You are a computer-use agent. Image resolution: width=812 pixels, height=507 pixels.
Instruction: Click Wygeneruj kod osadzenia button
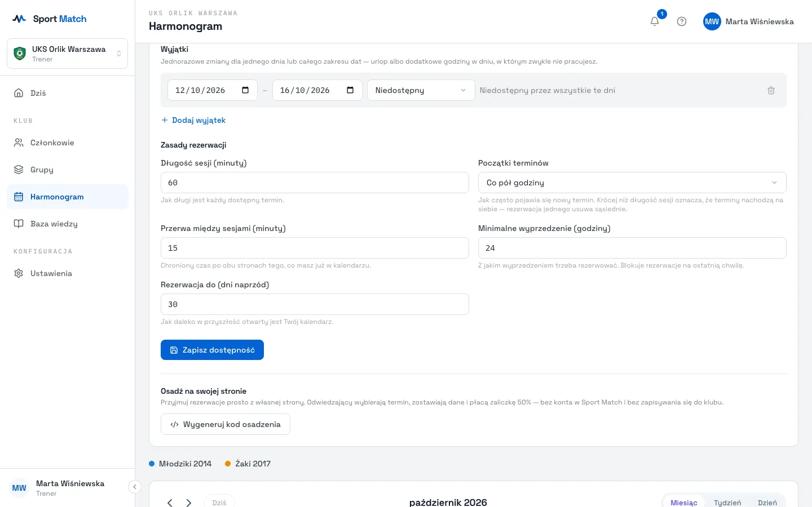[226, 424]
